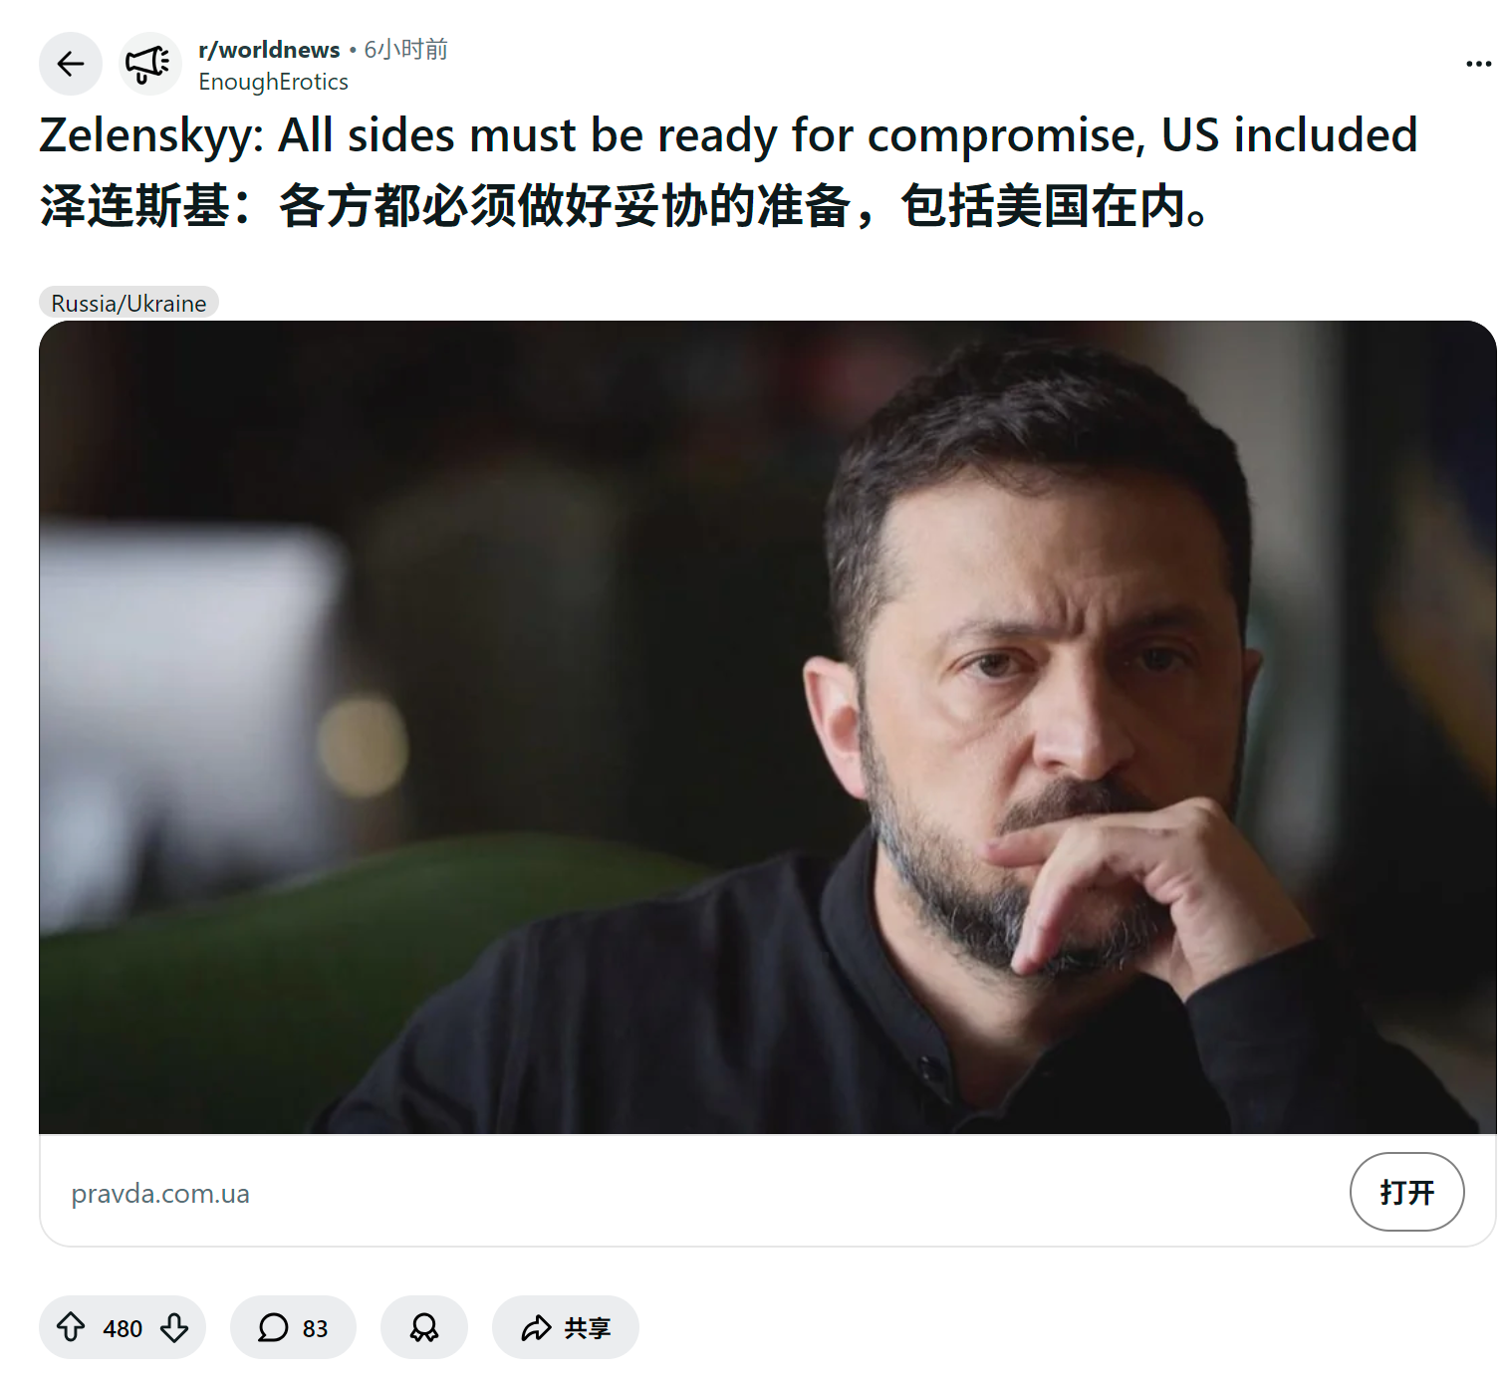Open the three-dot post options menu
The image size is (1506, 1376).
[x=1478, y=64]
